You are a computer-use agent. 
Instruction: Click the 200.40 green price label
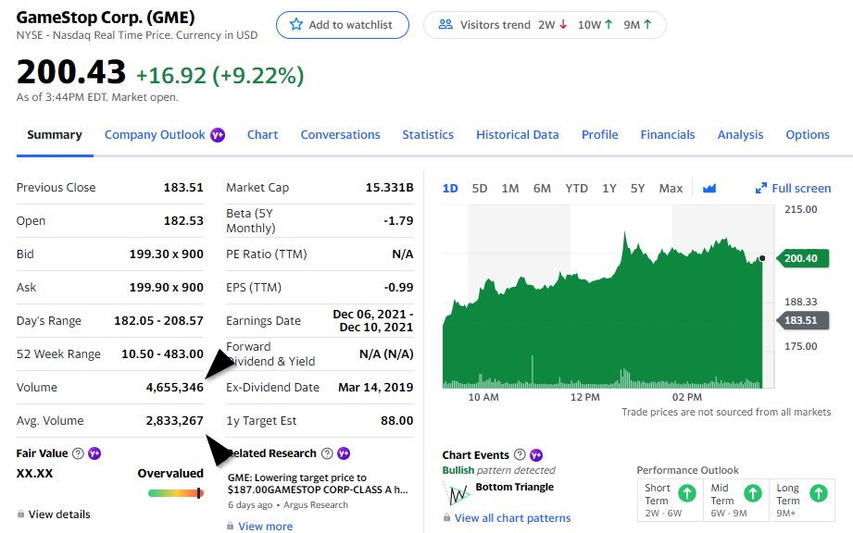(x=802, y=258)
